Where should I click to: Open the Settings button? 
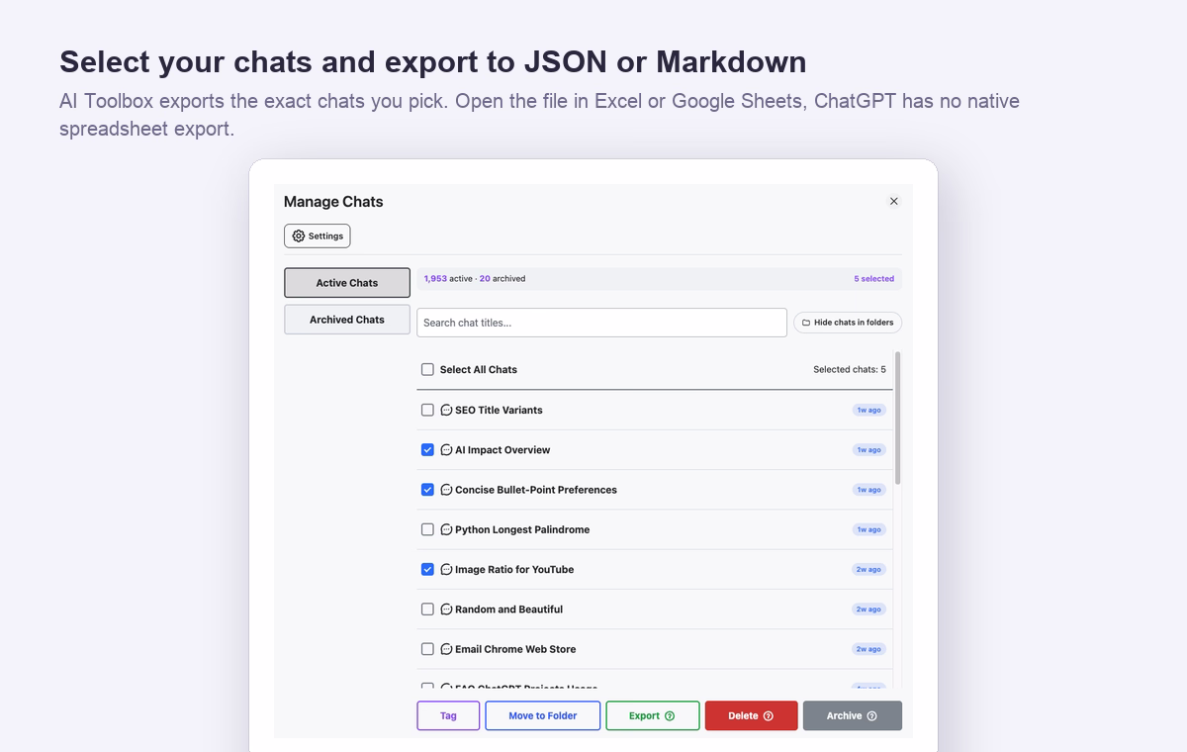pyautogui.click(x=318, y=236)
